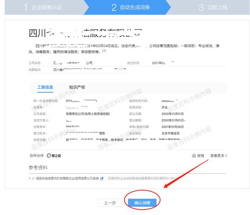Go back with the 上一步 button
Screen dimensions: 250x215
coord(109,202)
